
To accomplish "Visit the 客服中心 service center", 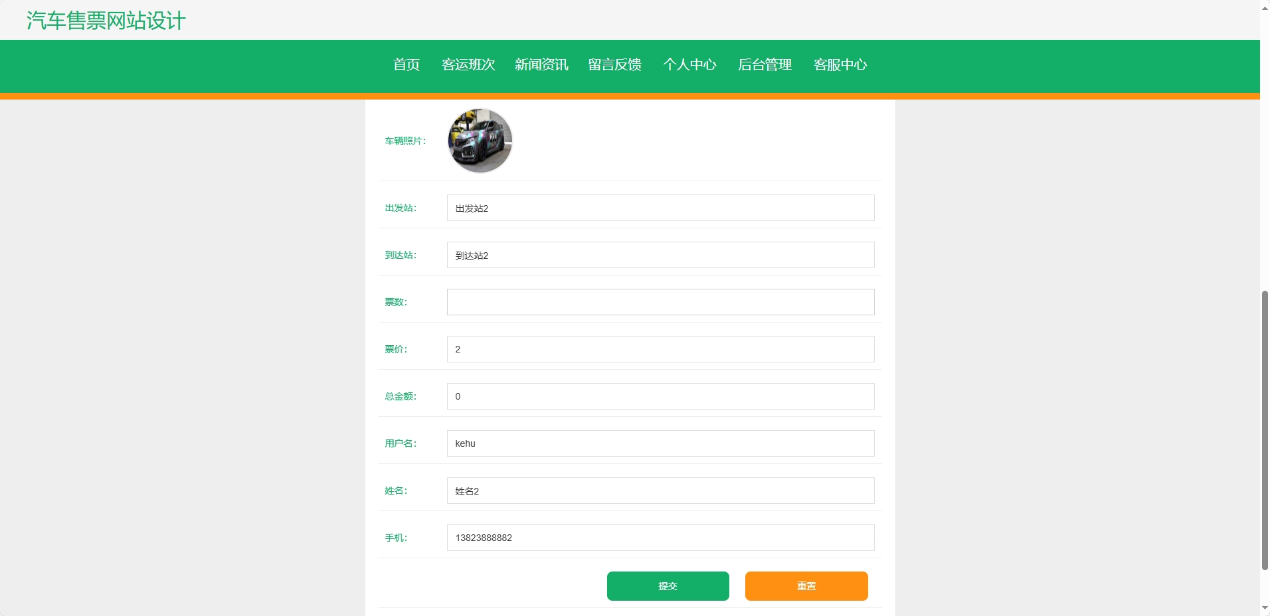I will [840, 64].
